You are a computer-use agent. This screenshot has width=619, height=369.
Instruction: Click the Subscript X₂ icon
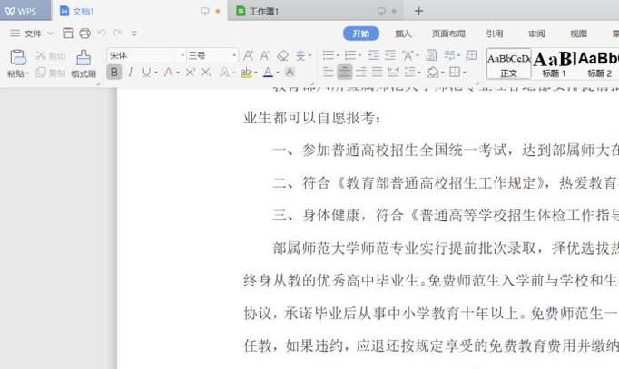tap(206, 73)
